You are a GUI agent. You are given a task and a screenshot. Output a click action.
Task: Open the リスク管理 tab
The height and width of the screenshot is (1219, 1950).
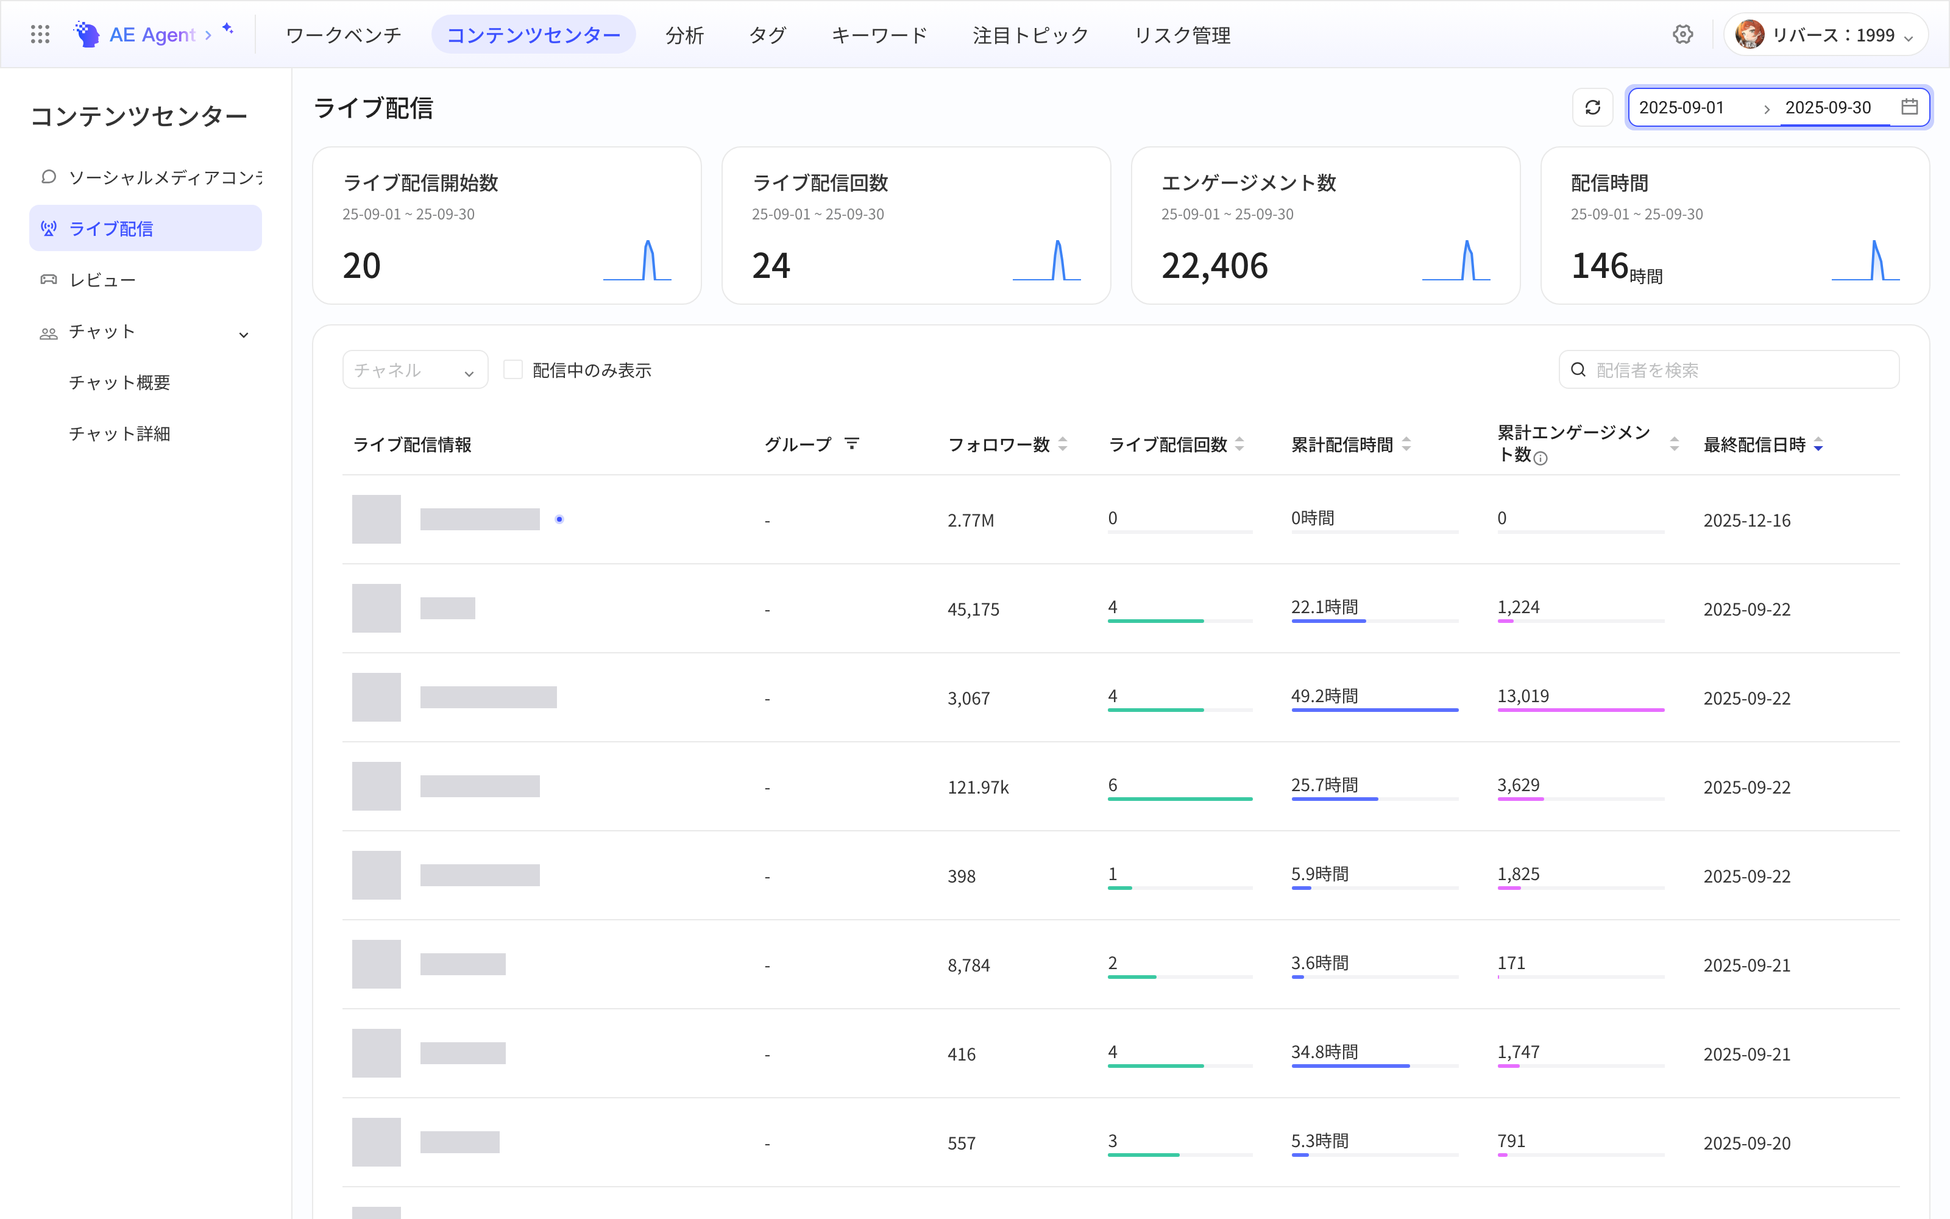click(1182, 35)
